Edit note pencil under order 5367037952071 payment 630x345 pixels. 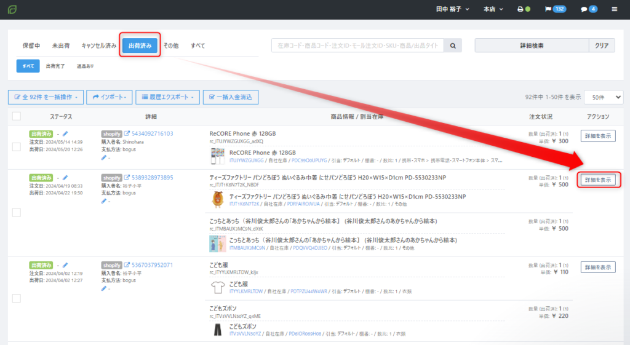point(103,289)
